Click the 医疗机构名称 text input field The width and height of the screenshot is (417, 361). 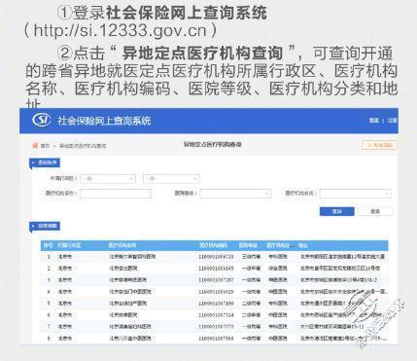pyautogui.click(x=116, y=194)
